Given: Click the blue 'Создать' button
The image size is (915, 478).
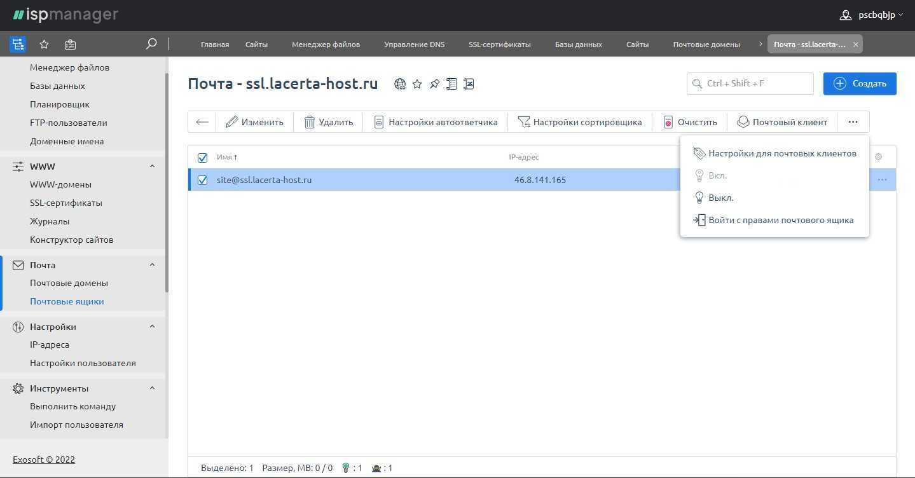Looking at the screenshot, I should 859,83.
